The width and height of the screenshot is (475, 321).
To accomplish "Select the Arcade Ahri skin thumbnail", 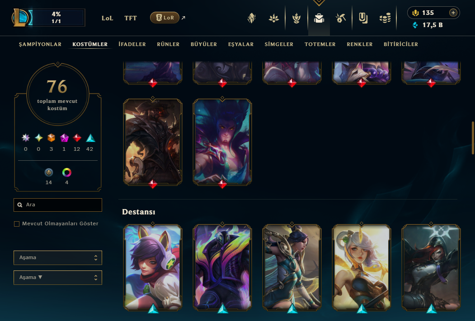I will click(153, 267).
